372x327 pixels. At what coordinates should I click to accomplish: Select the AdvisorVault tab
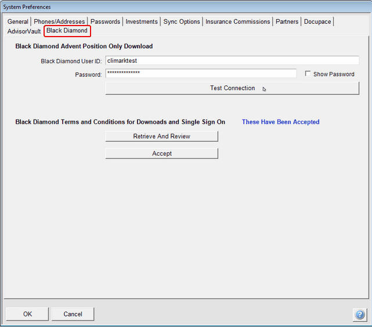24,31
